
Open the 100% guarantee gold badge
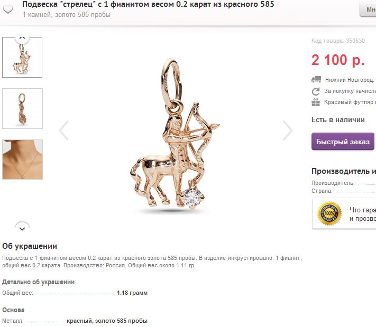click(329, 213)
